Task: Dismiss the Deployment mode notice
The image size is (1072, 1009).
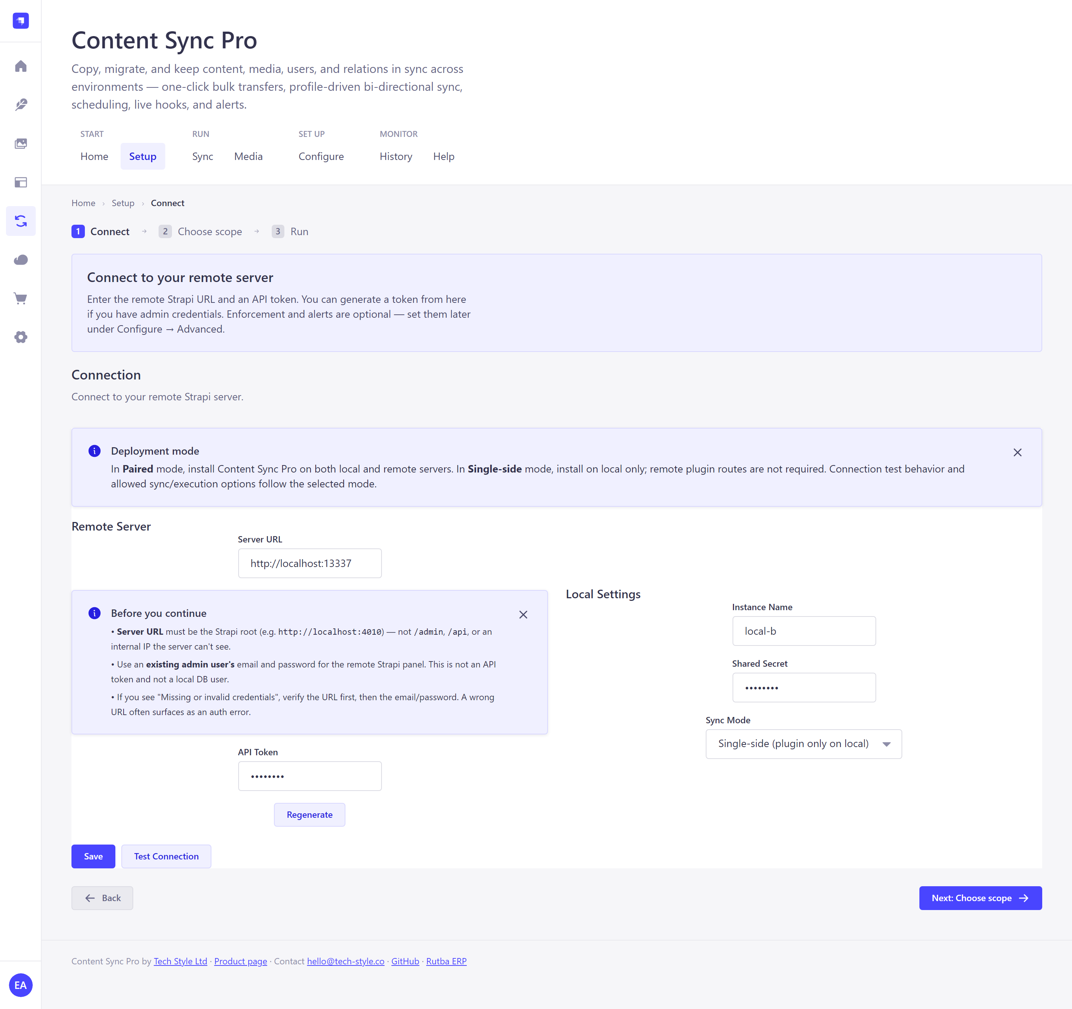Action: 1018,453
